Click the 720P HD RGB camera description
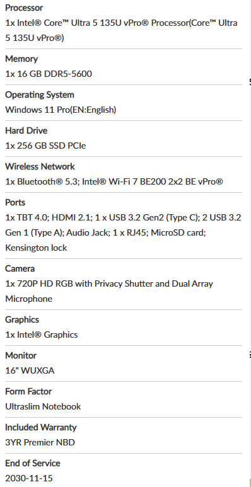This screenshot has height=487, width=251. [109, 291]
